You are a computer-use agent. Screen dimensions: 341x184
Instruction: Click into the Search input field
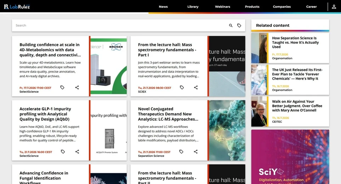(120, 25)
